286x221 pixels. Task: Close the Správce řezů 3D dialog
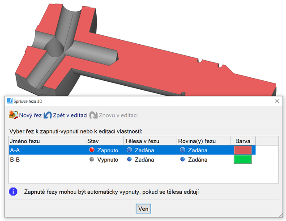[277, 101]
